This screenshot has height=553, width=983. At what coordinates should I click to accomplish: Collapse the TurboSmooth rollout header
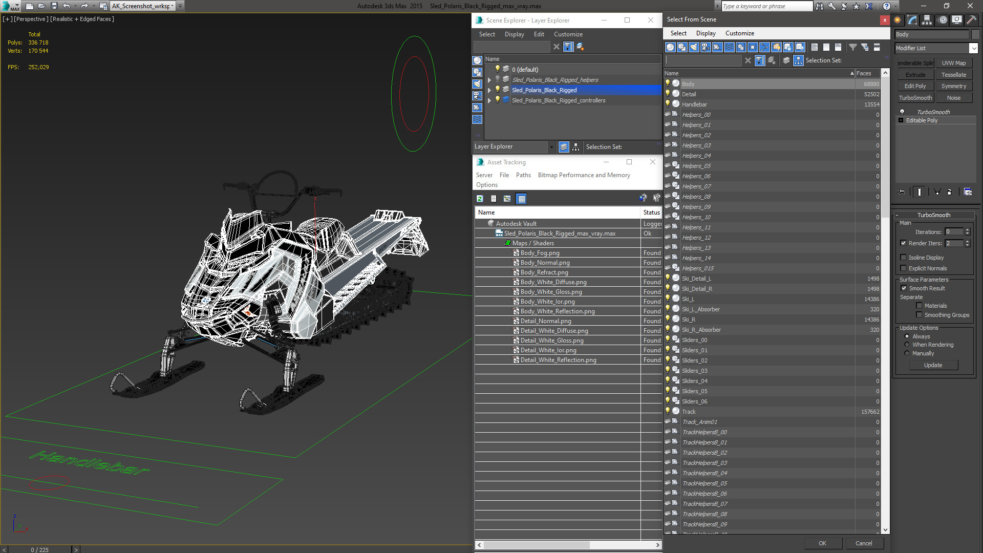tap(933, 215)
